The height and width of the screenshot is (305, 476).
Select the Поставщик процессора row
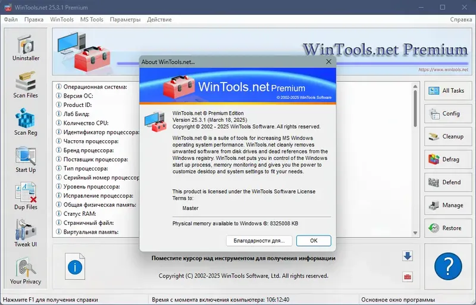pos(96,159)
